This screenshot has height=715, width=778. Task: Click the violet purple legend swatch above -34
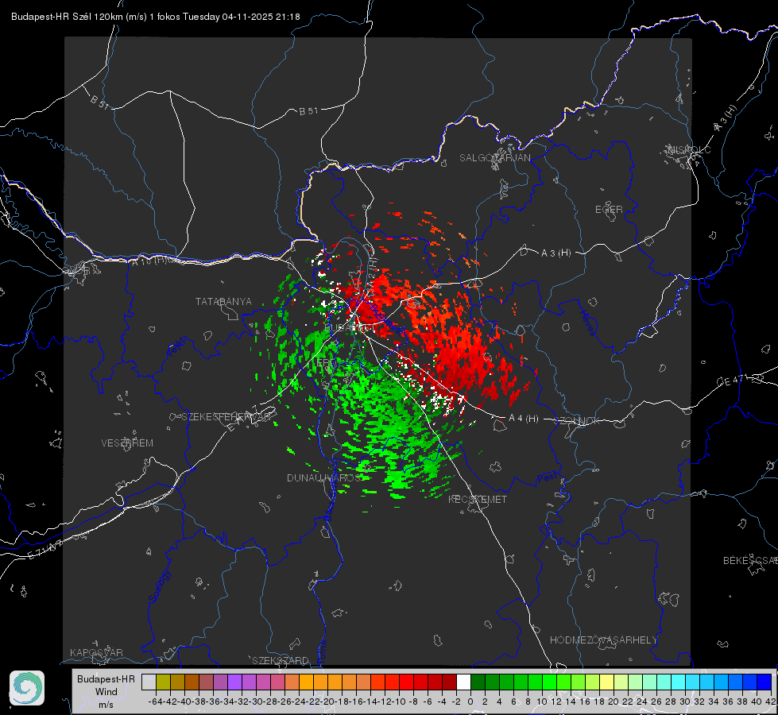(x=234, y=682)
